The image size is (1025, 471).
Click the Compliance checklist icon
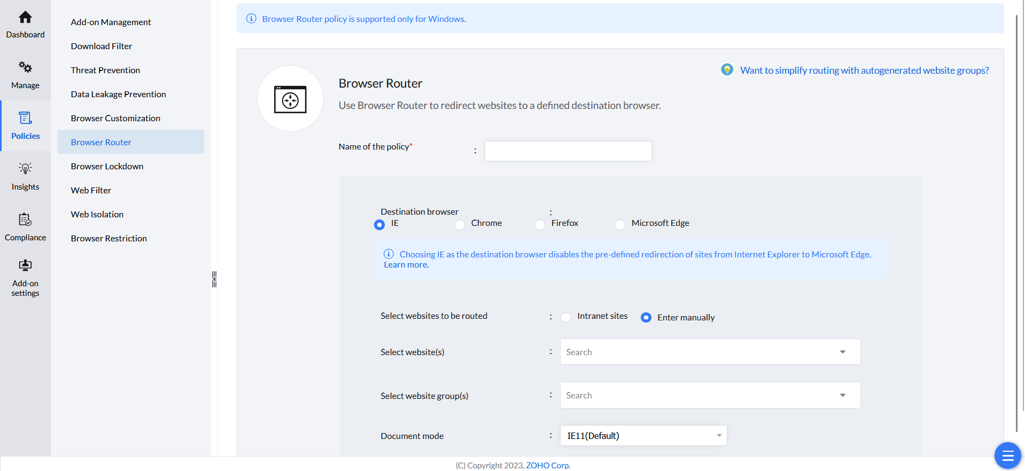(25, 219)
